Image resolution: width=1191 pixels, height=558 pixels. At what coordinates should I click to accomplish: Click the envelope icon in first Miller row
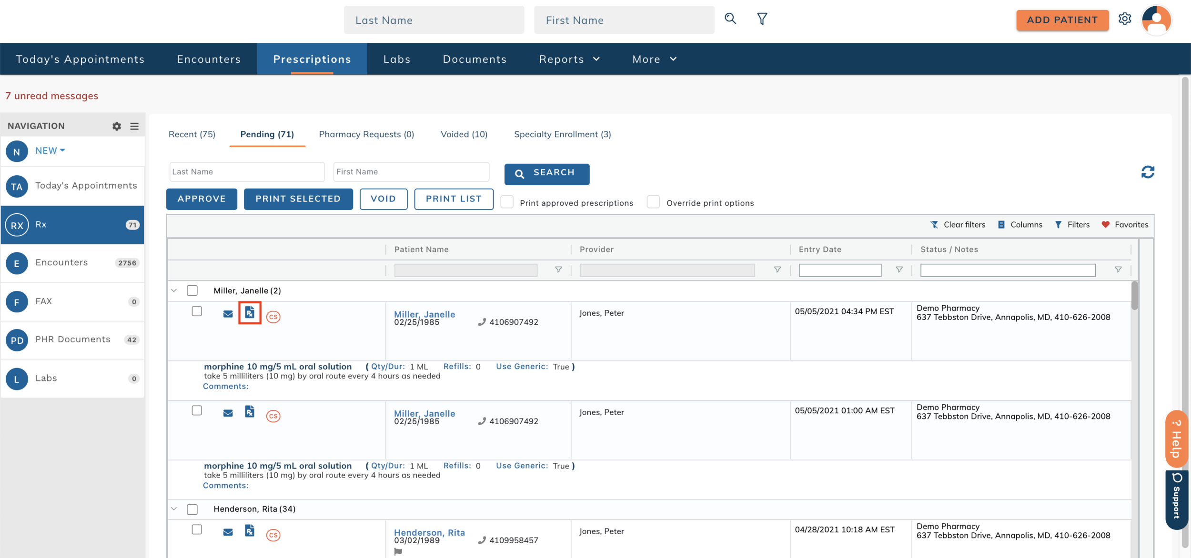[x=228, y=314]
